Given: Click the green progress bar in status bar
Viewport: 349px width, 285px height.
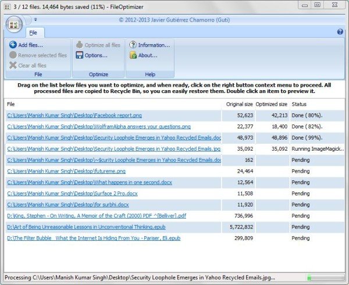Looking at the screenshot, I should tap(326, 278).
